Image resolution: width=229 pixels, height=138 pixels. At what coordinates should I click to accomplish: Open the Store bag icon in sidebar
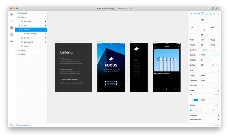pos(11,34)
